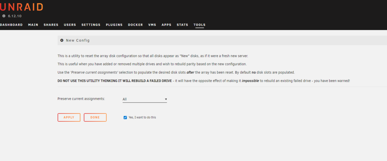The width and height of the screenshot is (387, 161).
Task: Click the version info icon beside 6.12.10
Action: click(4, 16)
